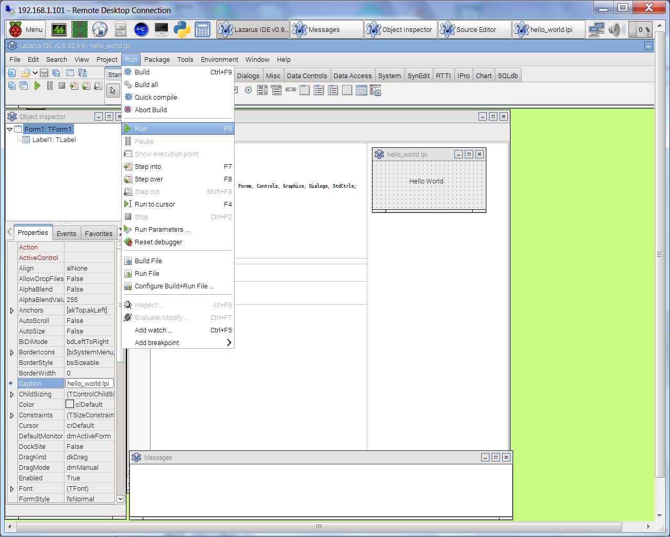Switch to the Events tab
Viewport: 670px width, 537px height.
click(66, 233)
